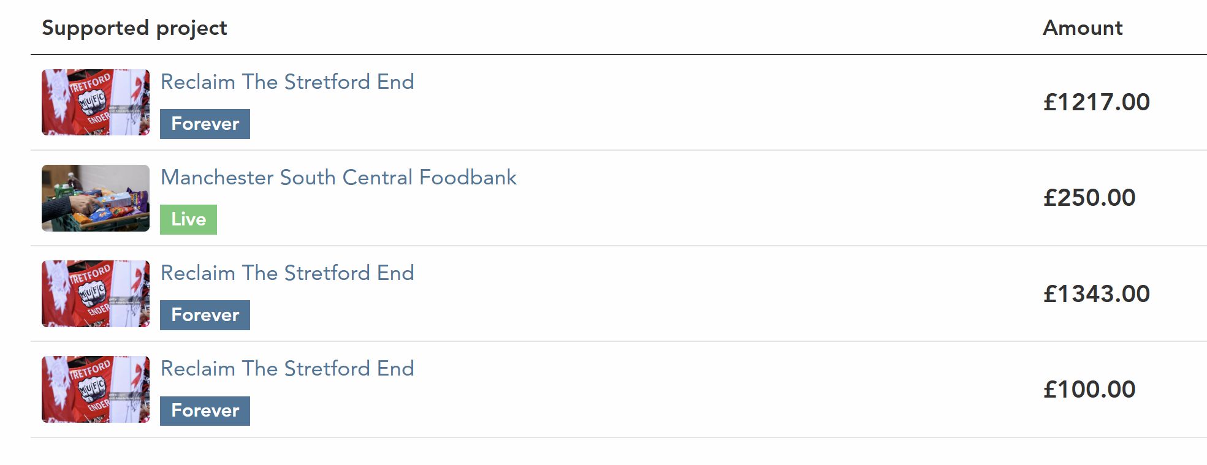This screenshot has height=465, width=1207.
Task: Click the Supported project column header
Action: pyautogui.click(x=134, y=28)
